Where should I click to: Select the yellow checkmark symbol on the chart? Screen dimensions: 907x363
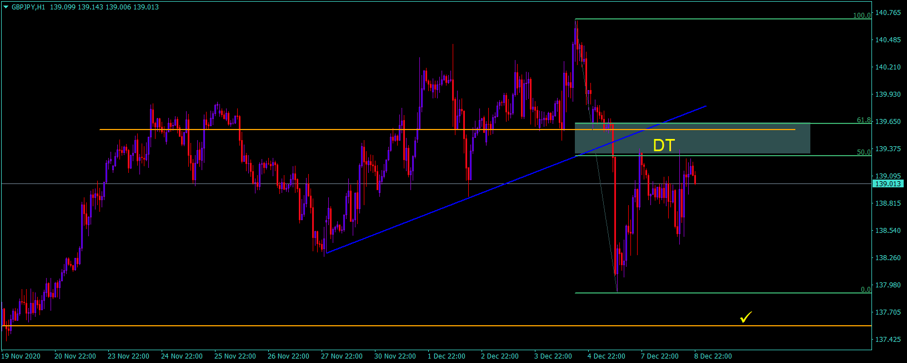pos(745,317)
